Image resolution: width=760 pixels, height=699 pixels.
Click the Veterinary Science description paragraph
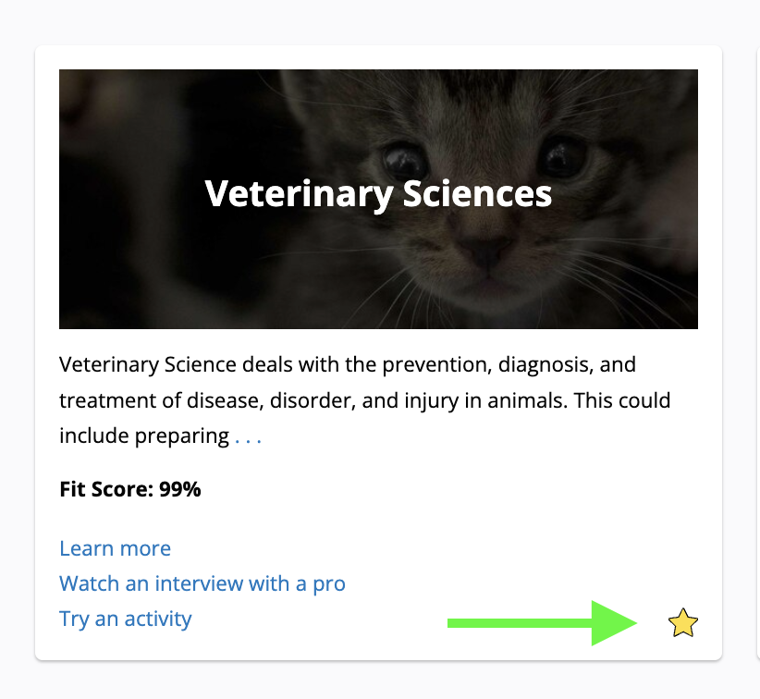[364, 400]
